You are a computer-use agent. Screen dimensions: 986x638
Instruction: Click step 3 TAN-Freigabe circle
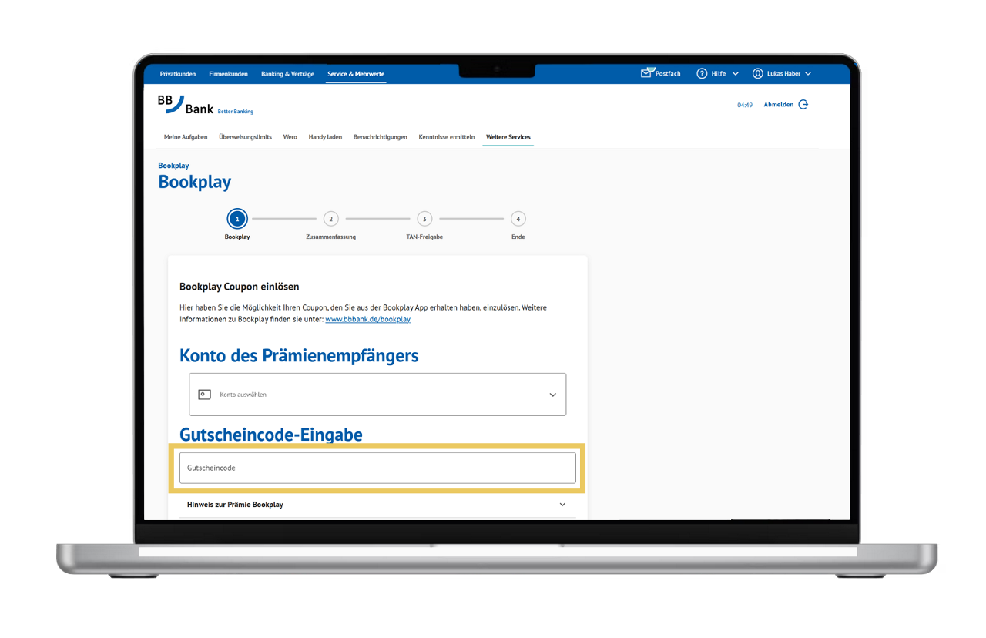[424, 219]
